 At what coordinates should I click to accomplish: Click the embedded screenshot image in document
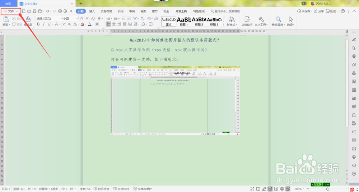tap(175, 100)
